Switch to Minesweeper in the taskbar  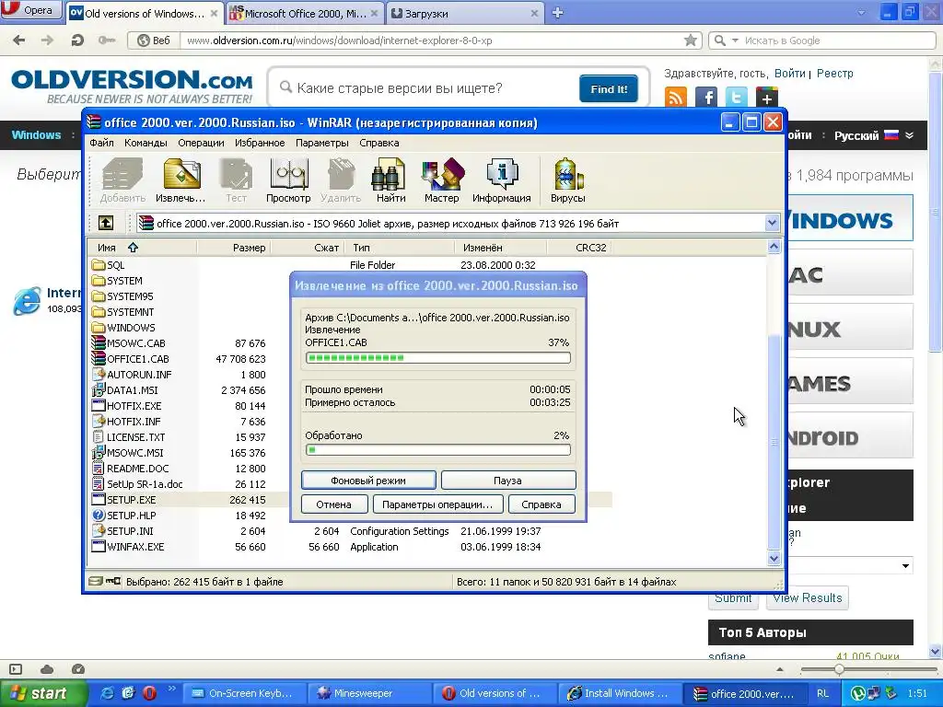pos(369,693)
